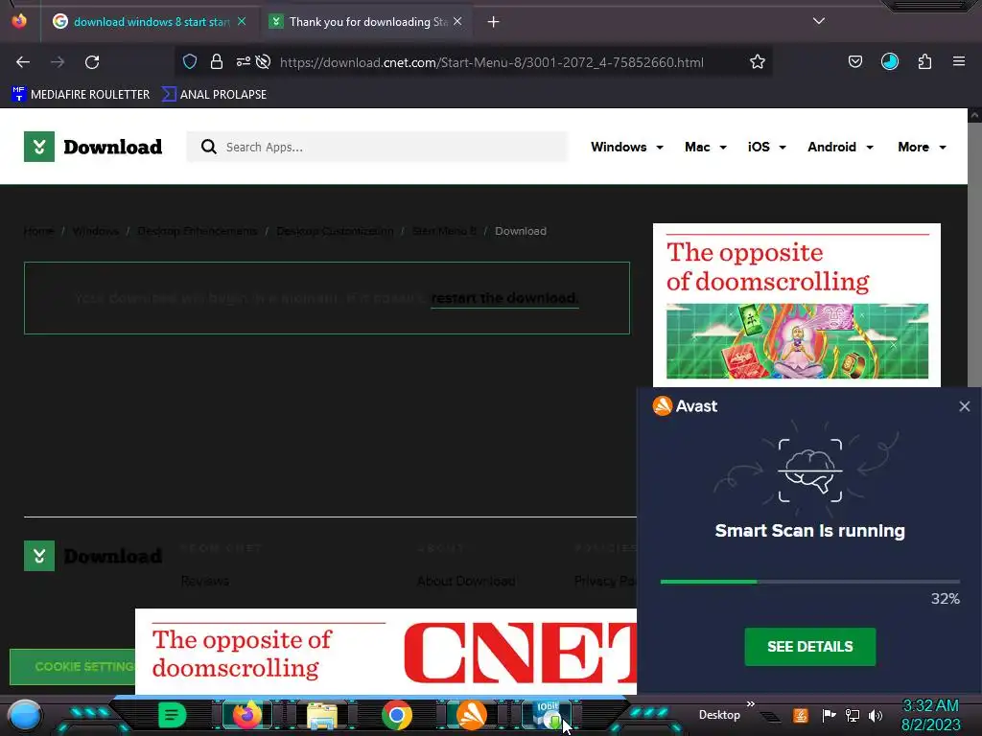Screen dimensions: 982x736
Task: Close the Google search tab
Action: [242, 21]
